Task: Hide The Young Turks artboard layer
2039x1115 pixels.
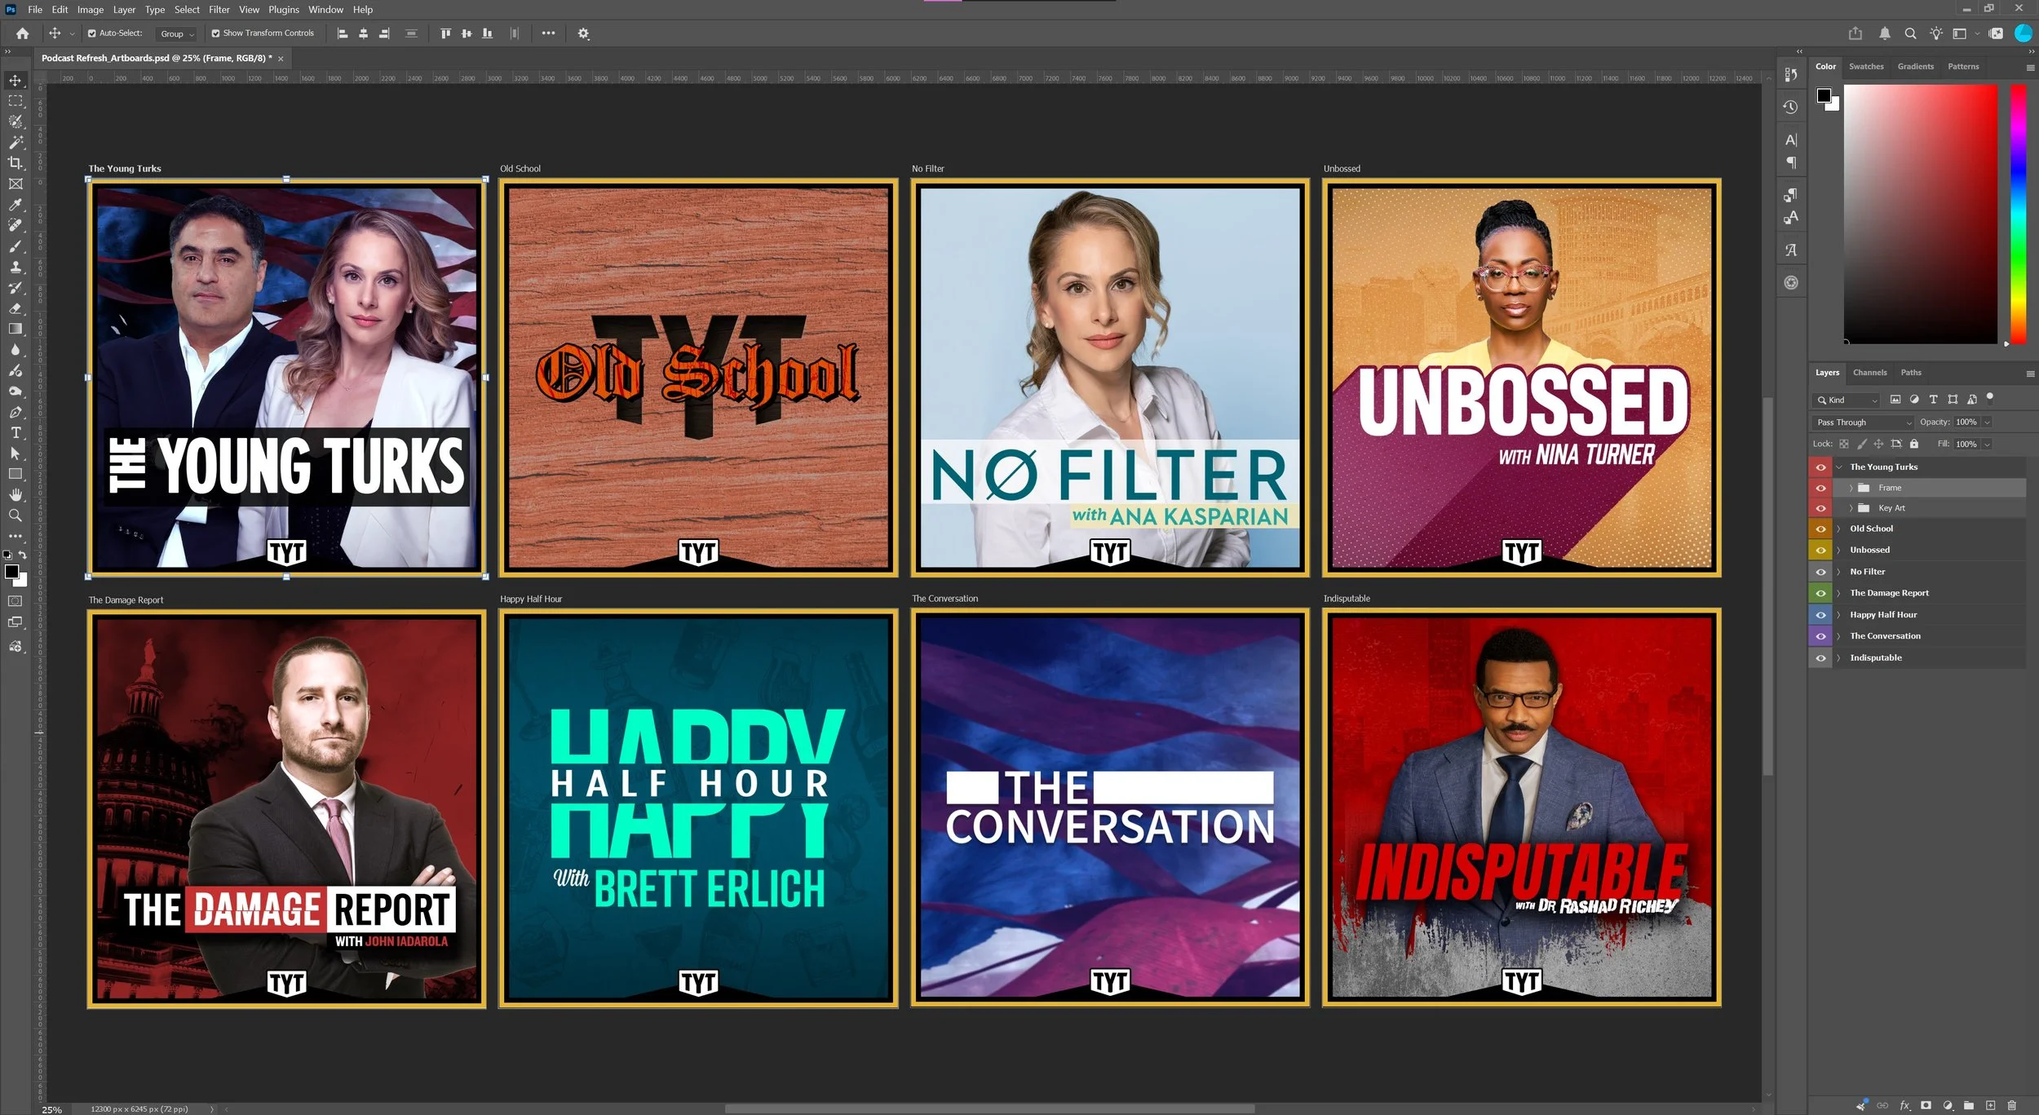Action: [x=1820, y=467]
